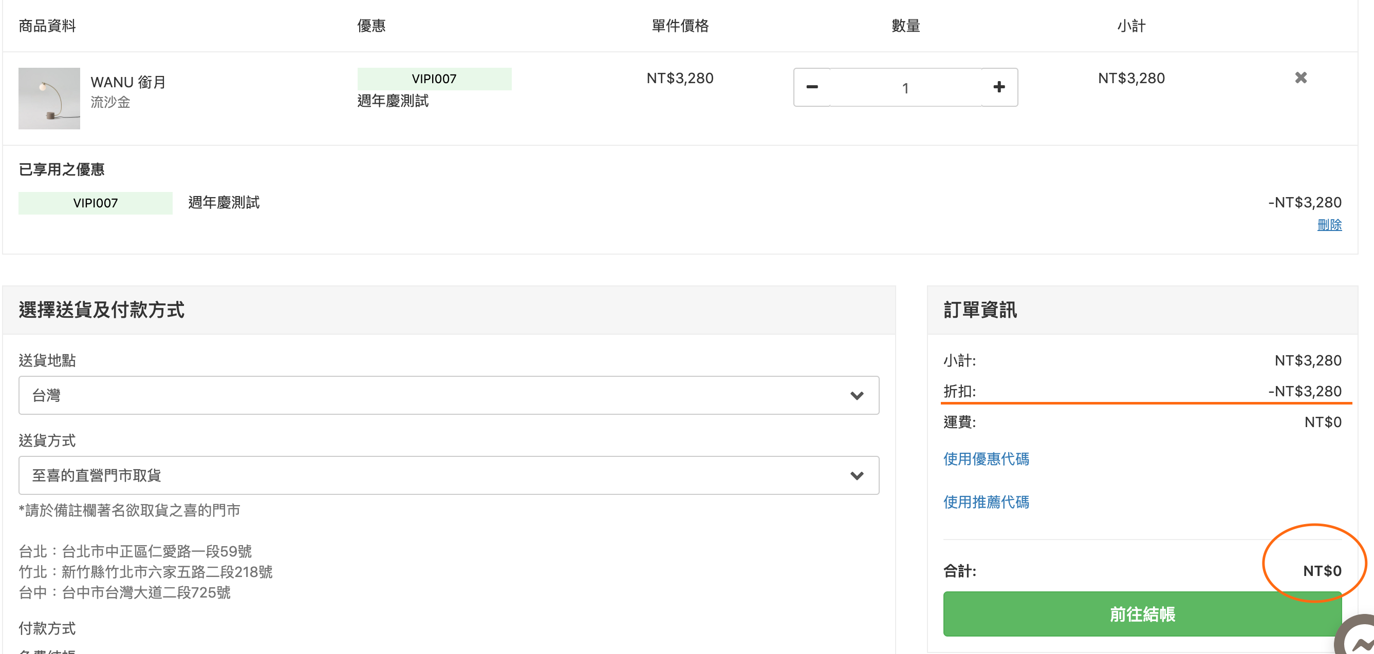
Task: Click the 刪除 link to remove coupon
Action: tap(1329, 225)
